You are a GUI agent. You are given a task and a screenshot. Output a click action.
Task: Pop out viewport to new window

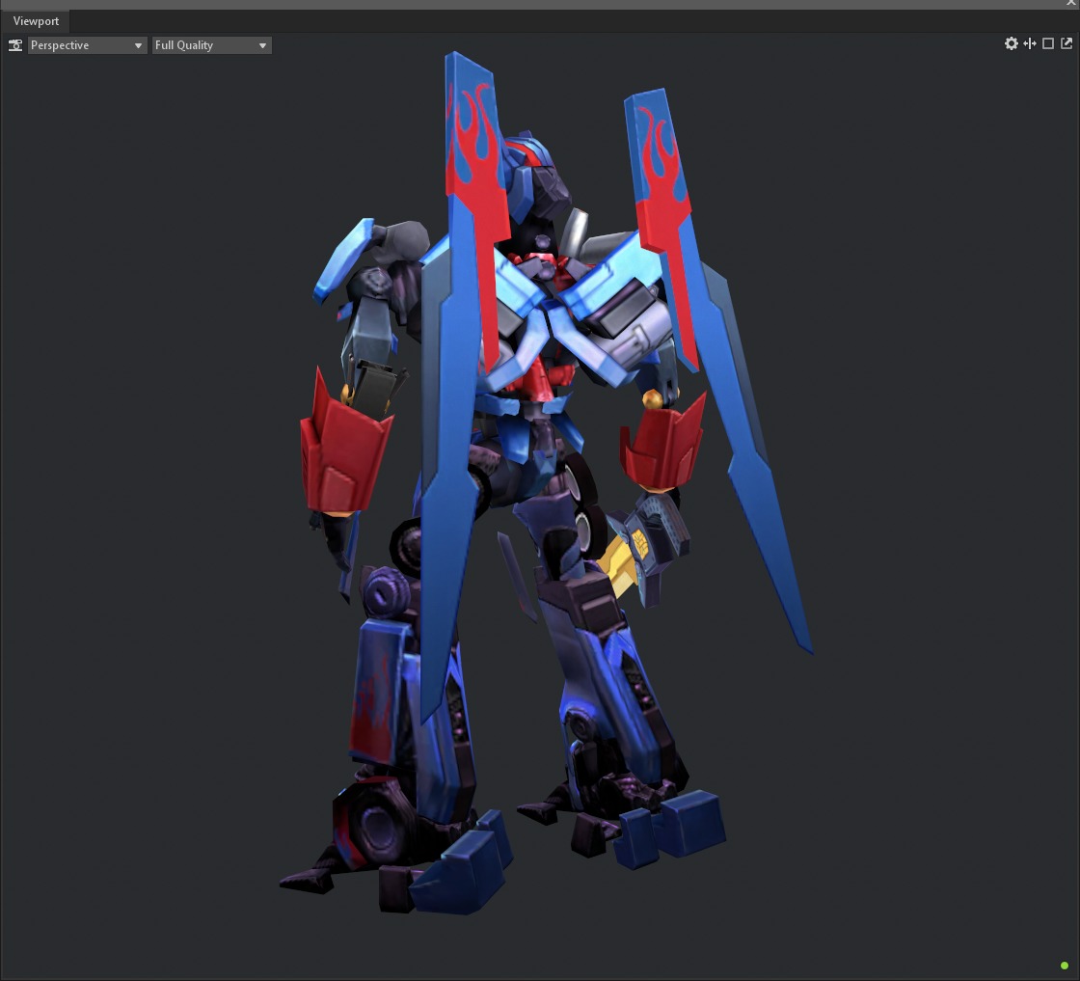click(x=1066, y=44)
